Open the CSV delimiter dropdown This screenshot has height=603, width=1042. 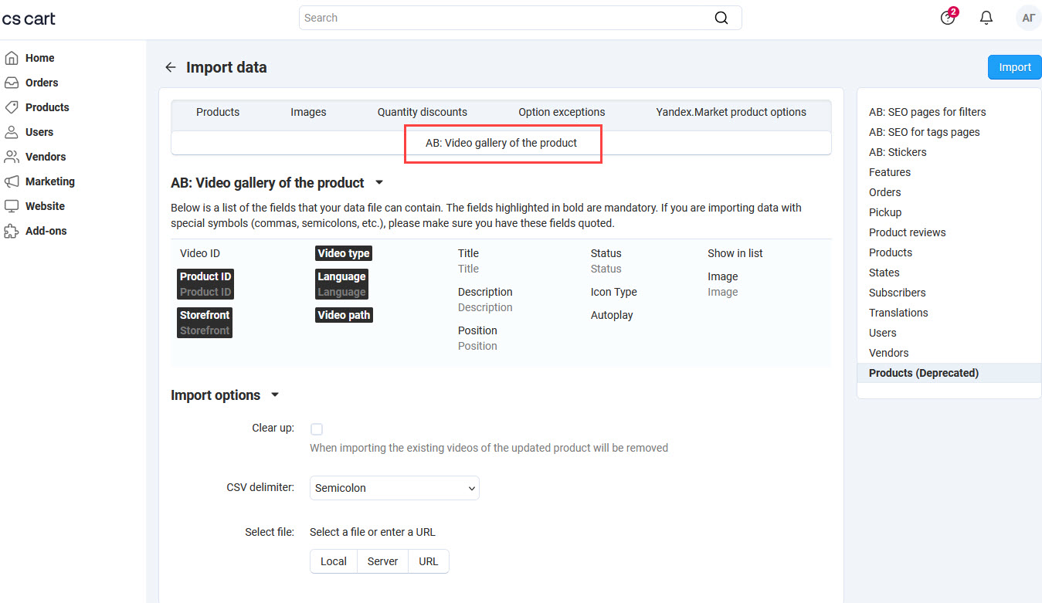coord(394,488)
